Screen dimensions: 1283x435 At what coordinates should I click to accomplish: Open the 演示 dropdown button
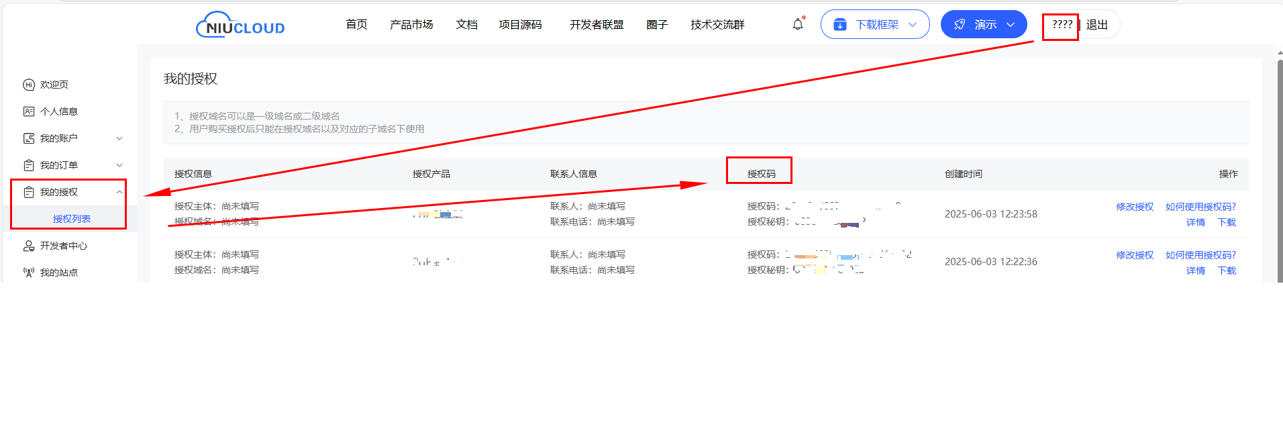click(x=983, y=25)
